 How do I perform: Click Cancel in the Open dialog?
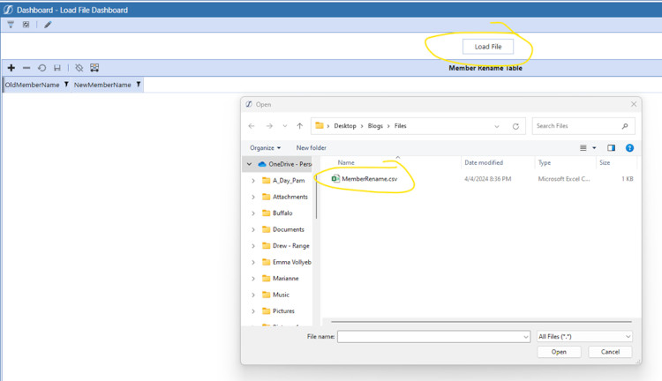pyautogui.click(x=610, y=352)
